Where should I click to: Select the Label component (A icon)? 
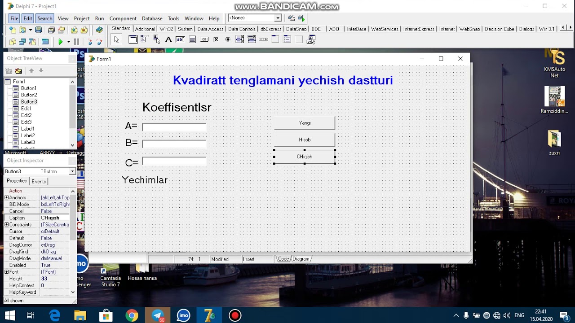(x=168, y=39)
